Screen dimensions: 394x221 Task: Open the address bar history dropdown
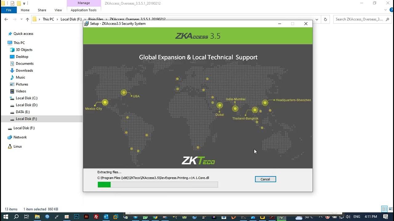coord(317,19)
